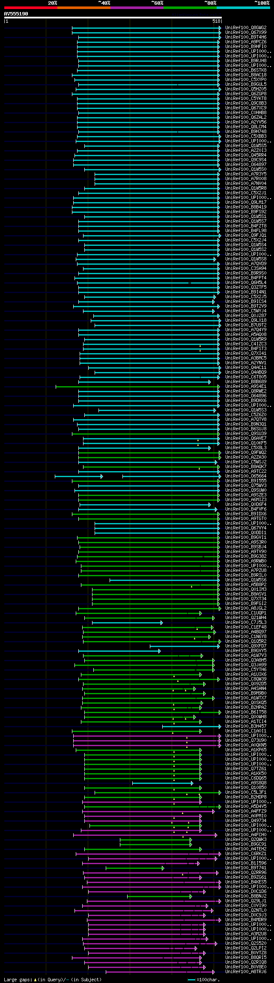Select hit label UniRef100_Q9LM17
The height and width of the screenshot is (983, 274).
coord(246,203)
